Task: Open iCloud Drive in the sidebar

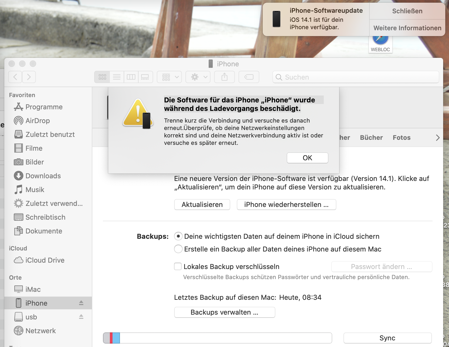Action: (48, 260)
